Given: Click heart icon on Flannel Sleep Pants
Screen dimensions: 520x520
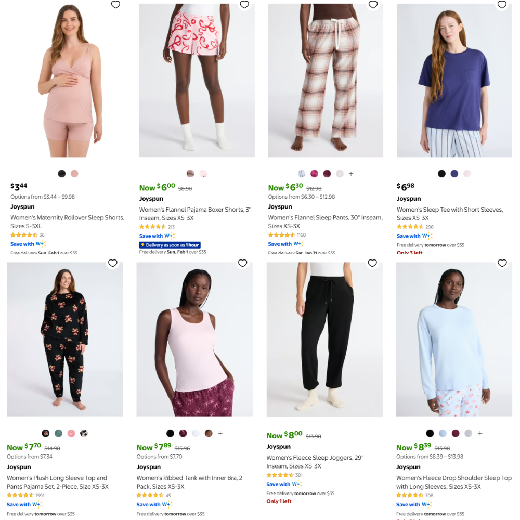Looking at the screenshot, I should (x=373, y=5).
